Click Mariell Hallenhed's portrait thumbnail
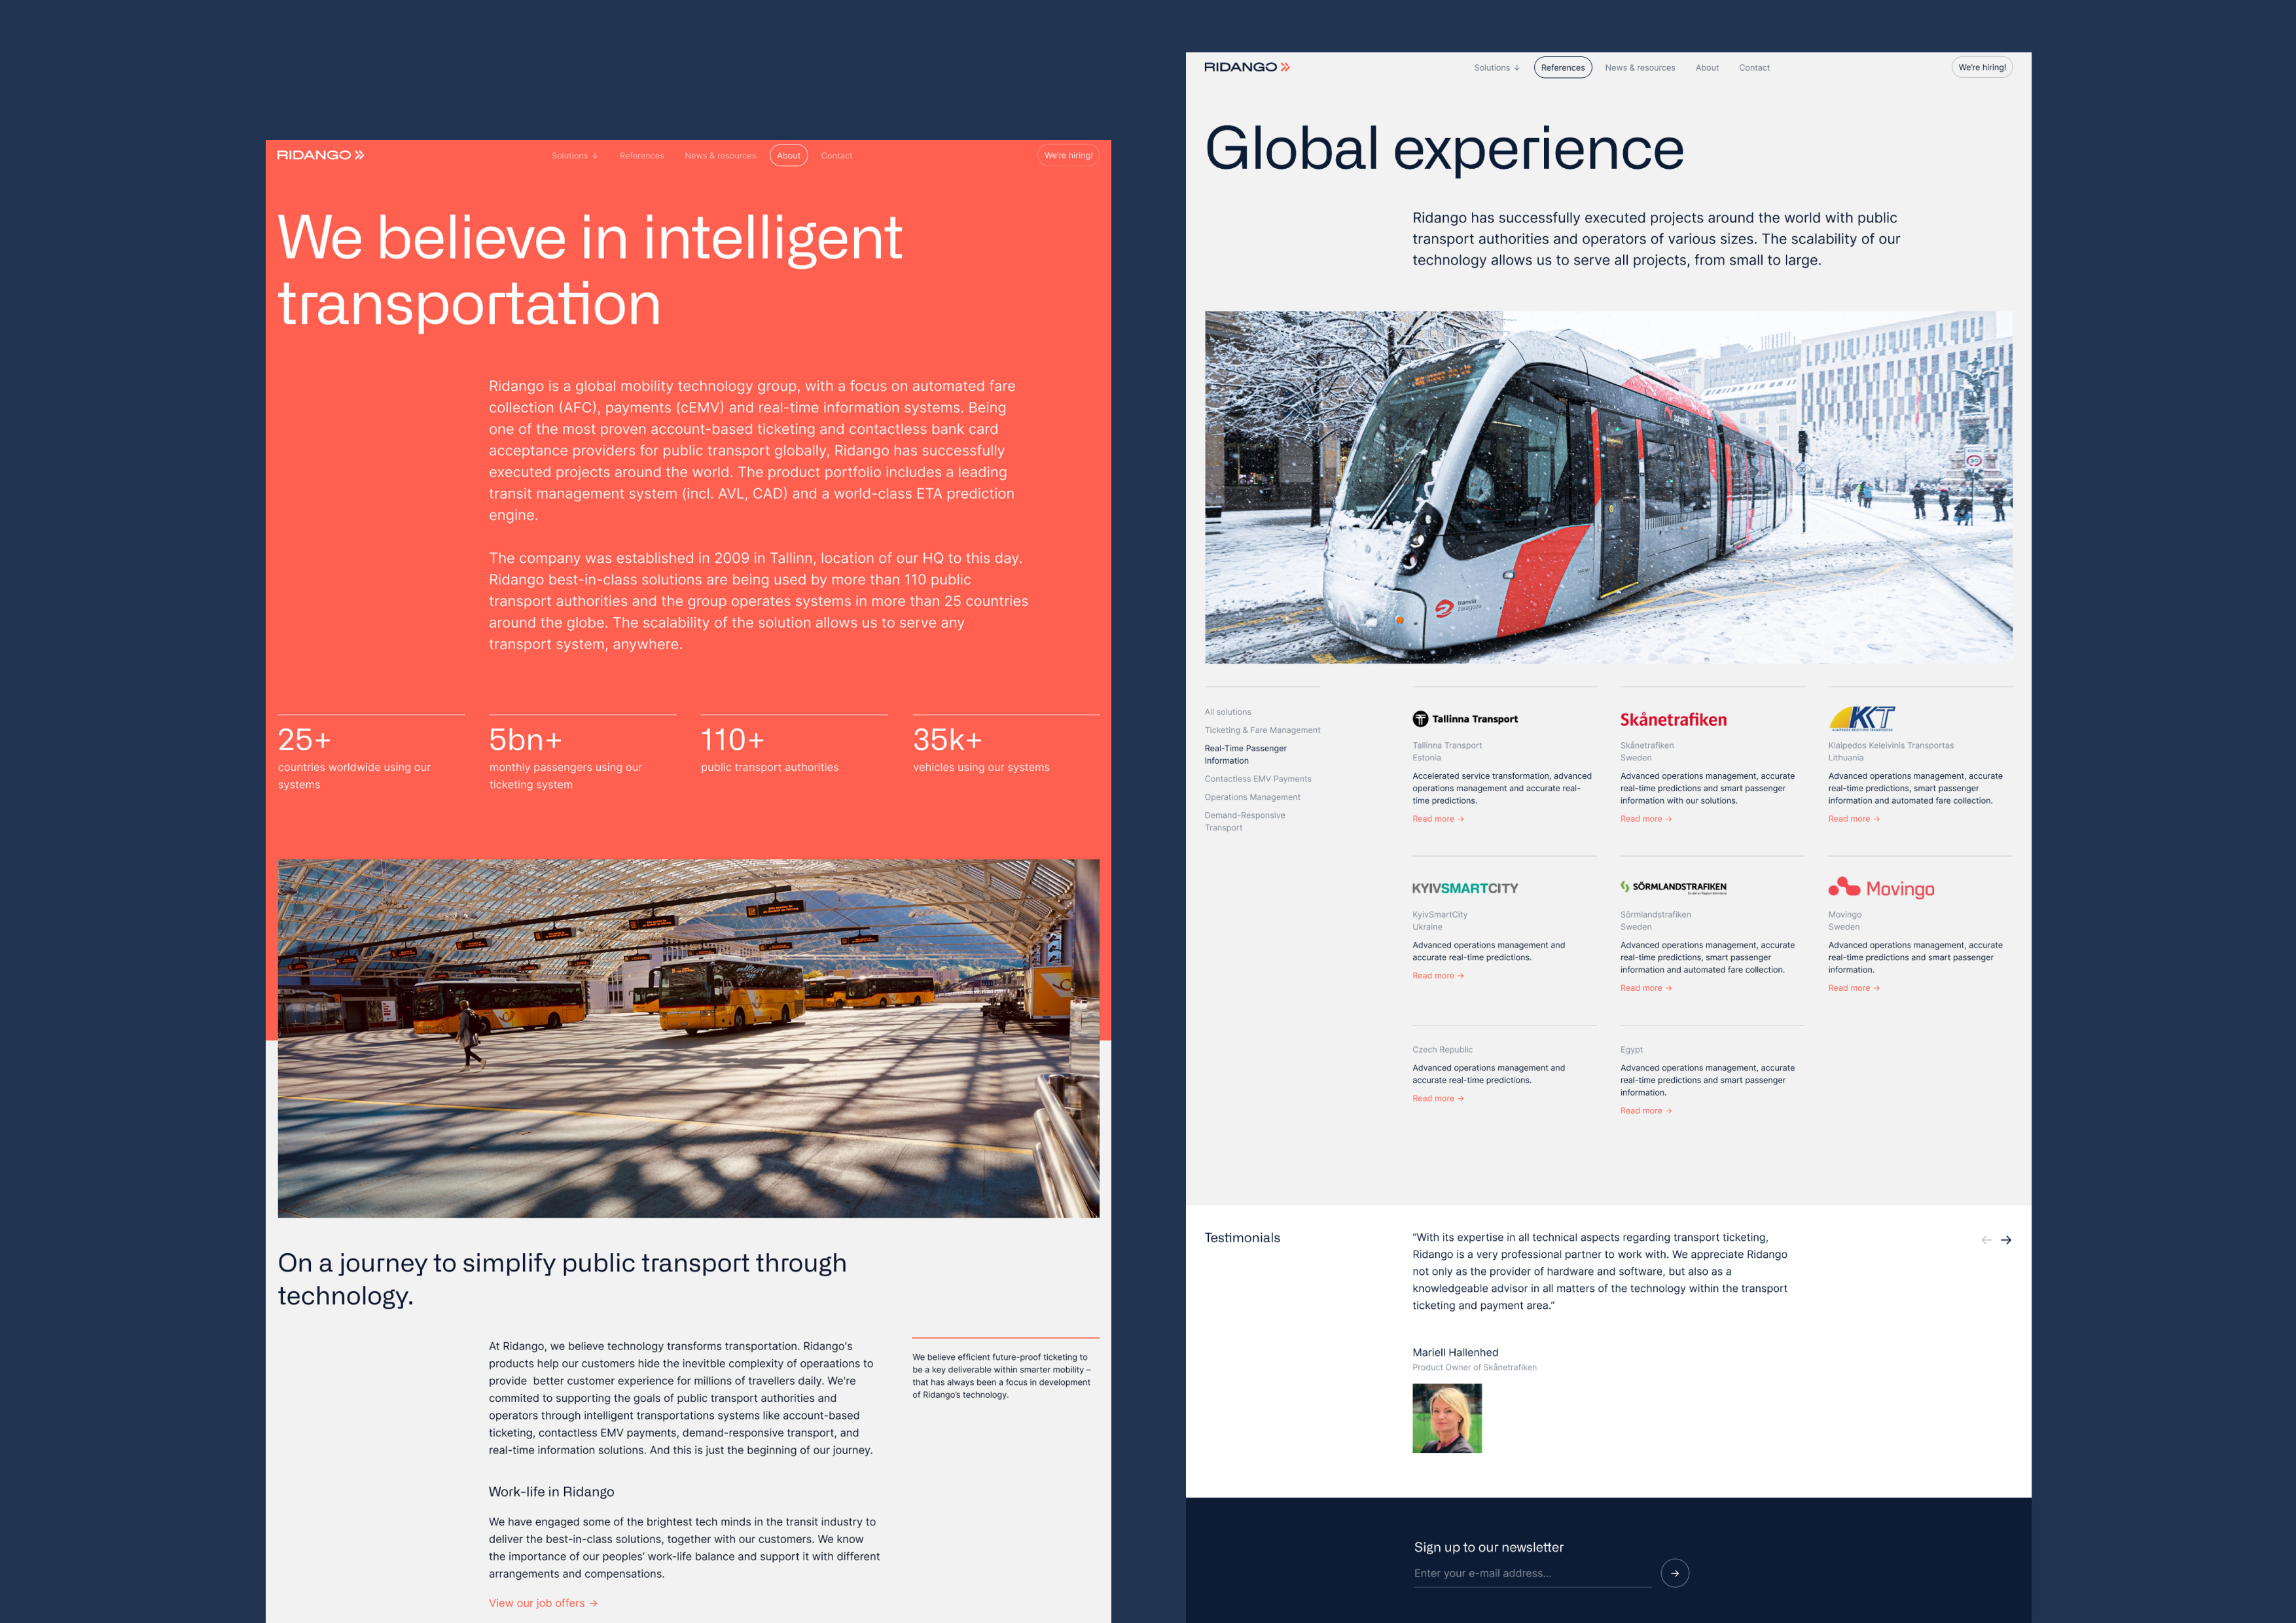Image resolution: width=2296 pixels, height=1623 pixels. tap(1446, 1418)
